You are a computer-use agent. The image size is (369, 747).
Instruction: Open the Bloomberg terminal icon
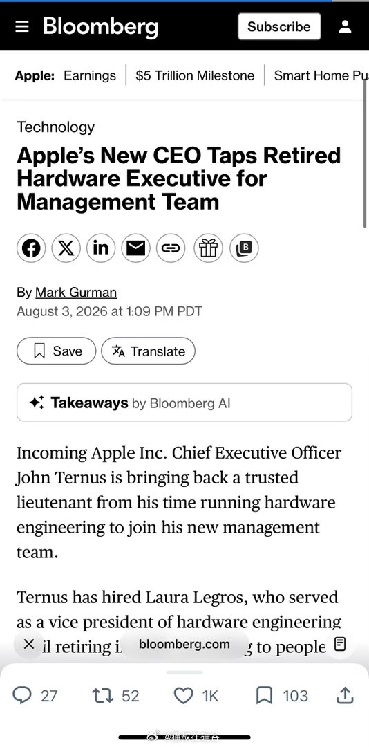(x=244, y=248)
